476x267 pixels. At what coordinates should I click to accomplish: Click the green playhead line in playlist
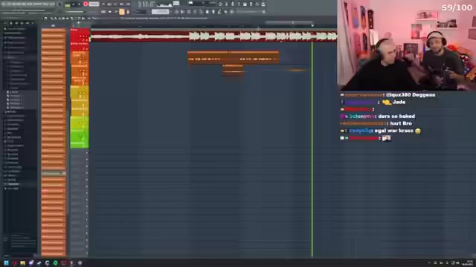[312, 150]
